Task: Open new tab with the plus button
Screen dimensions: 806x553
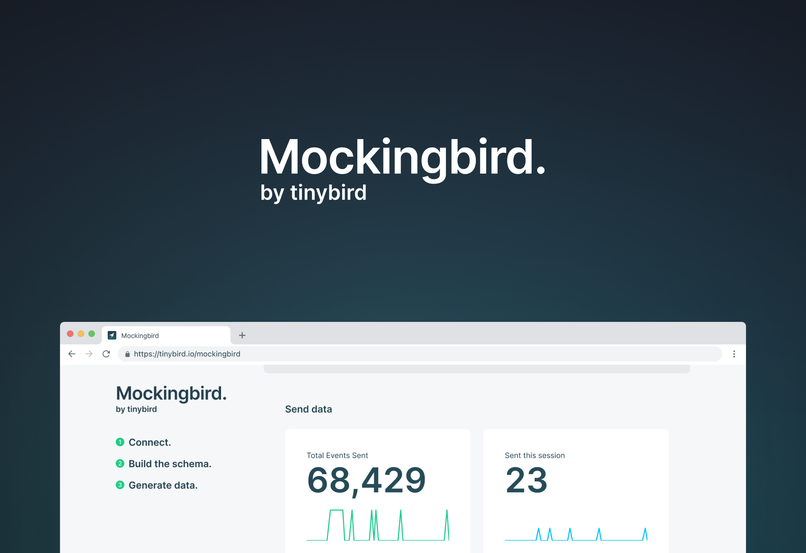Action: tap(242, 336)
